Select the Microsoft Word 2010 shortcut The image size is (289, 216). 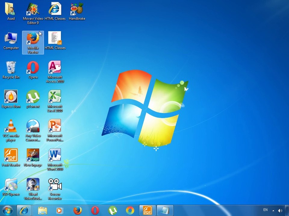point(55,159)
